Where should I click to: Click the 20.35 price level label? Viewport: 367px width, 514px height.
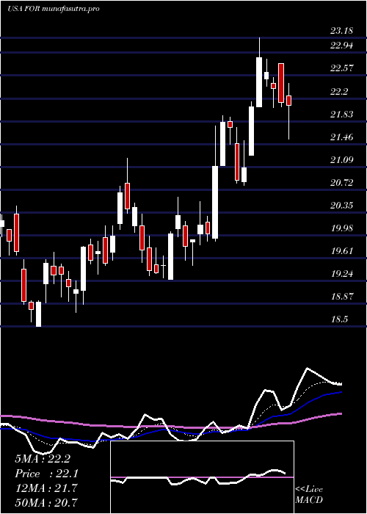pos(341,206)
